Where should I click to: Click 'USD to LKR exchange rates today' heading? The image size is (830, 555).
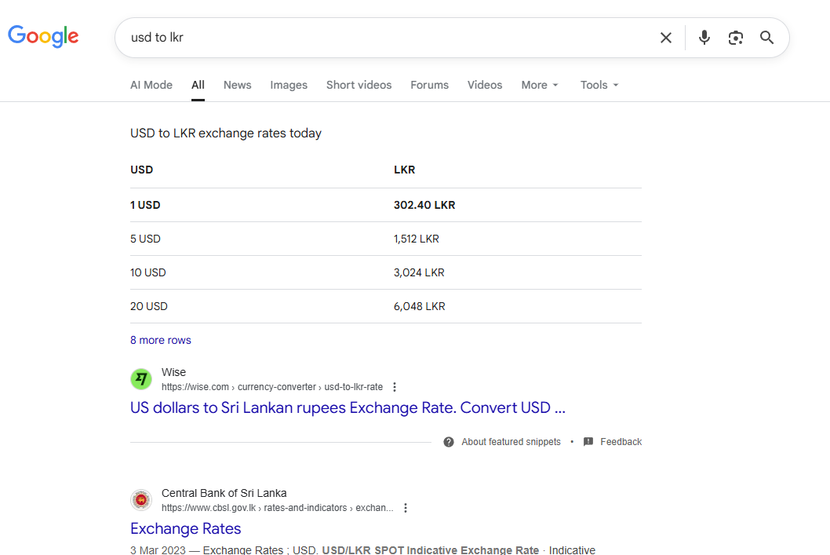pyautogui.click(x=226, y=133)
